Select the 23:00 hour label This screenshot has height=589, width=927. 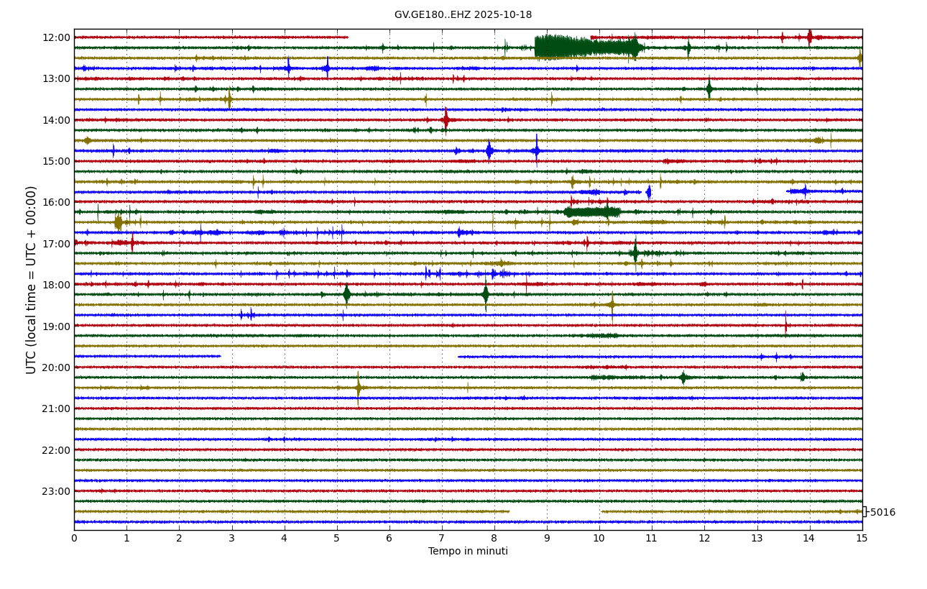57,491
